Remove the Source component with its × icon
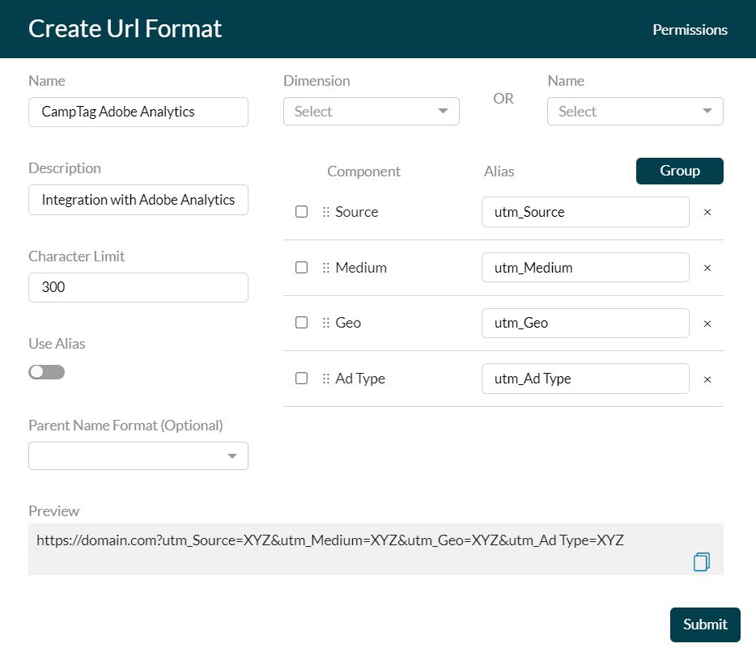The image size is (756, 669). 707,212
